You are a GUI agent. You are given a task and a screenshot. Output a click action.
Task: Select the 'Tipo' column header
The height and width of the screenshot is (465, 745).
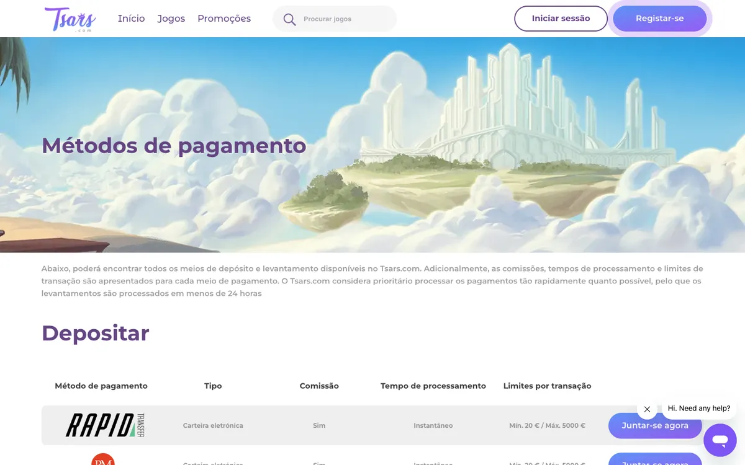(213, 386)
